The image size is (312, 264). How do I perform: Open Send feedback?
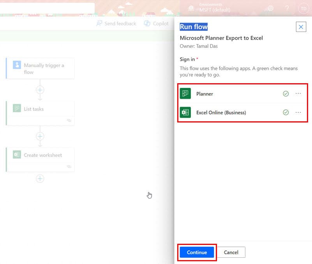tap(116, 24)
